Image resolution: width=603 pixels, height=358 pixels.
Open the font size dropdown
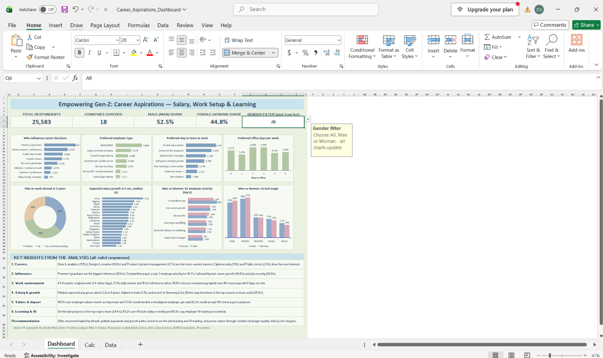click(x=138, y=40)
